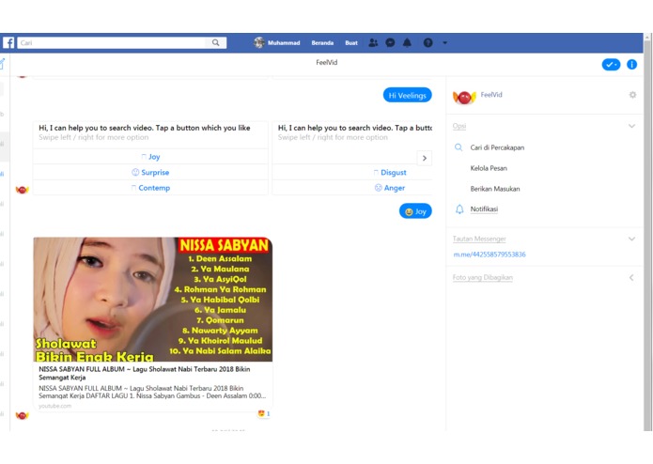The image size is (653, 464).
Task: Open the m.me/442558579553836 link
Action: [x=490, y=255]
